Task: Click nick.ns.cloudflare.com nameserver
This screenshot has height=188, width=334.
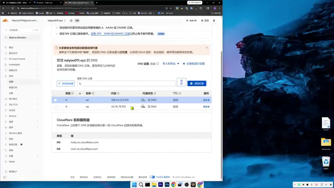Action: tap(84, 149)
